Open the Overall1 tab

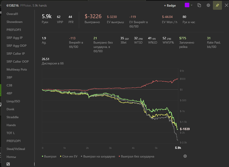[12, 14]
